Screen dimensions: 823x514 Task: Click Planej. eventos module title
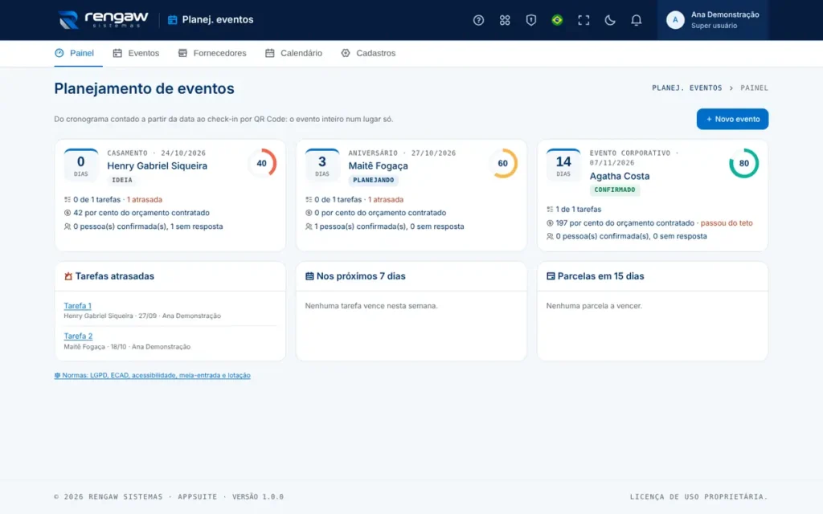pos(217,20)
